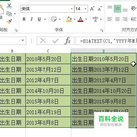Click cell 2012年4月7日 in column C
Screen dimensions: 137x137
click(48, 80)
